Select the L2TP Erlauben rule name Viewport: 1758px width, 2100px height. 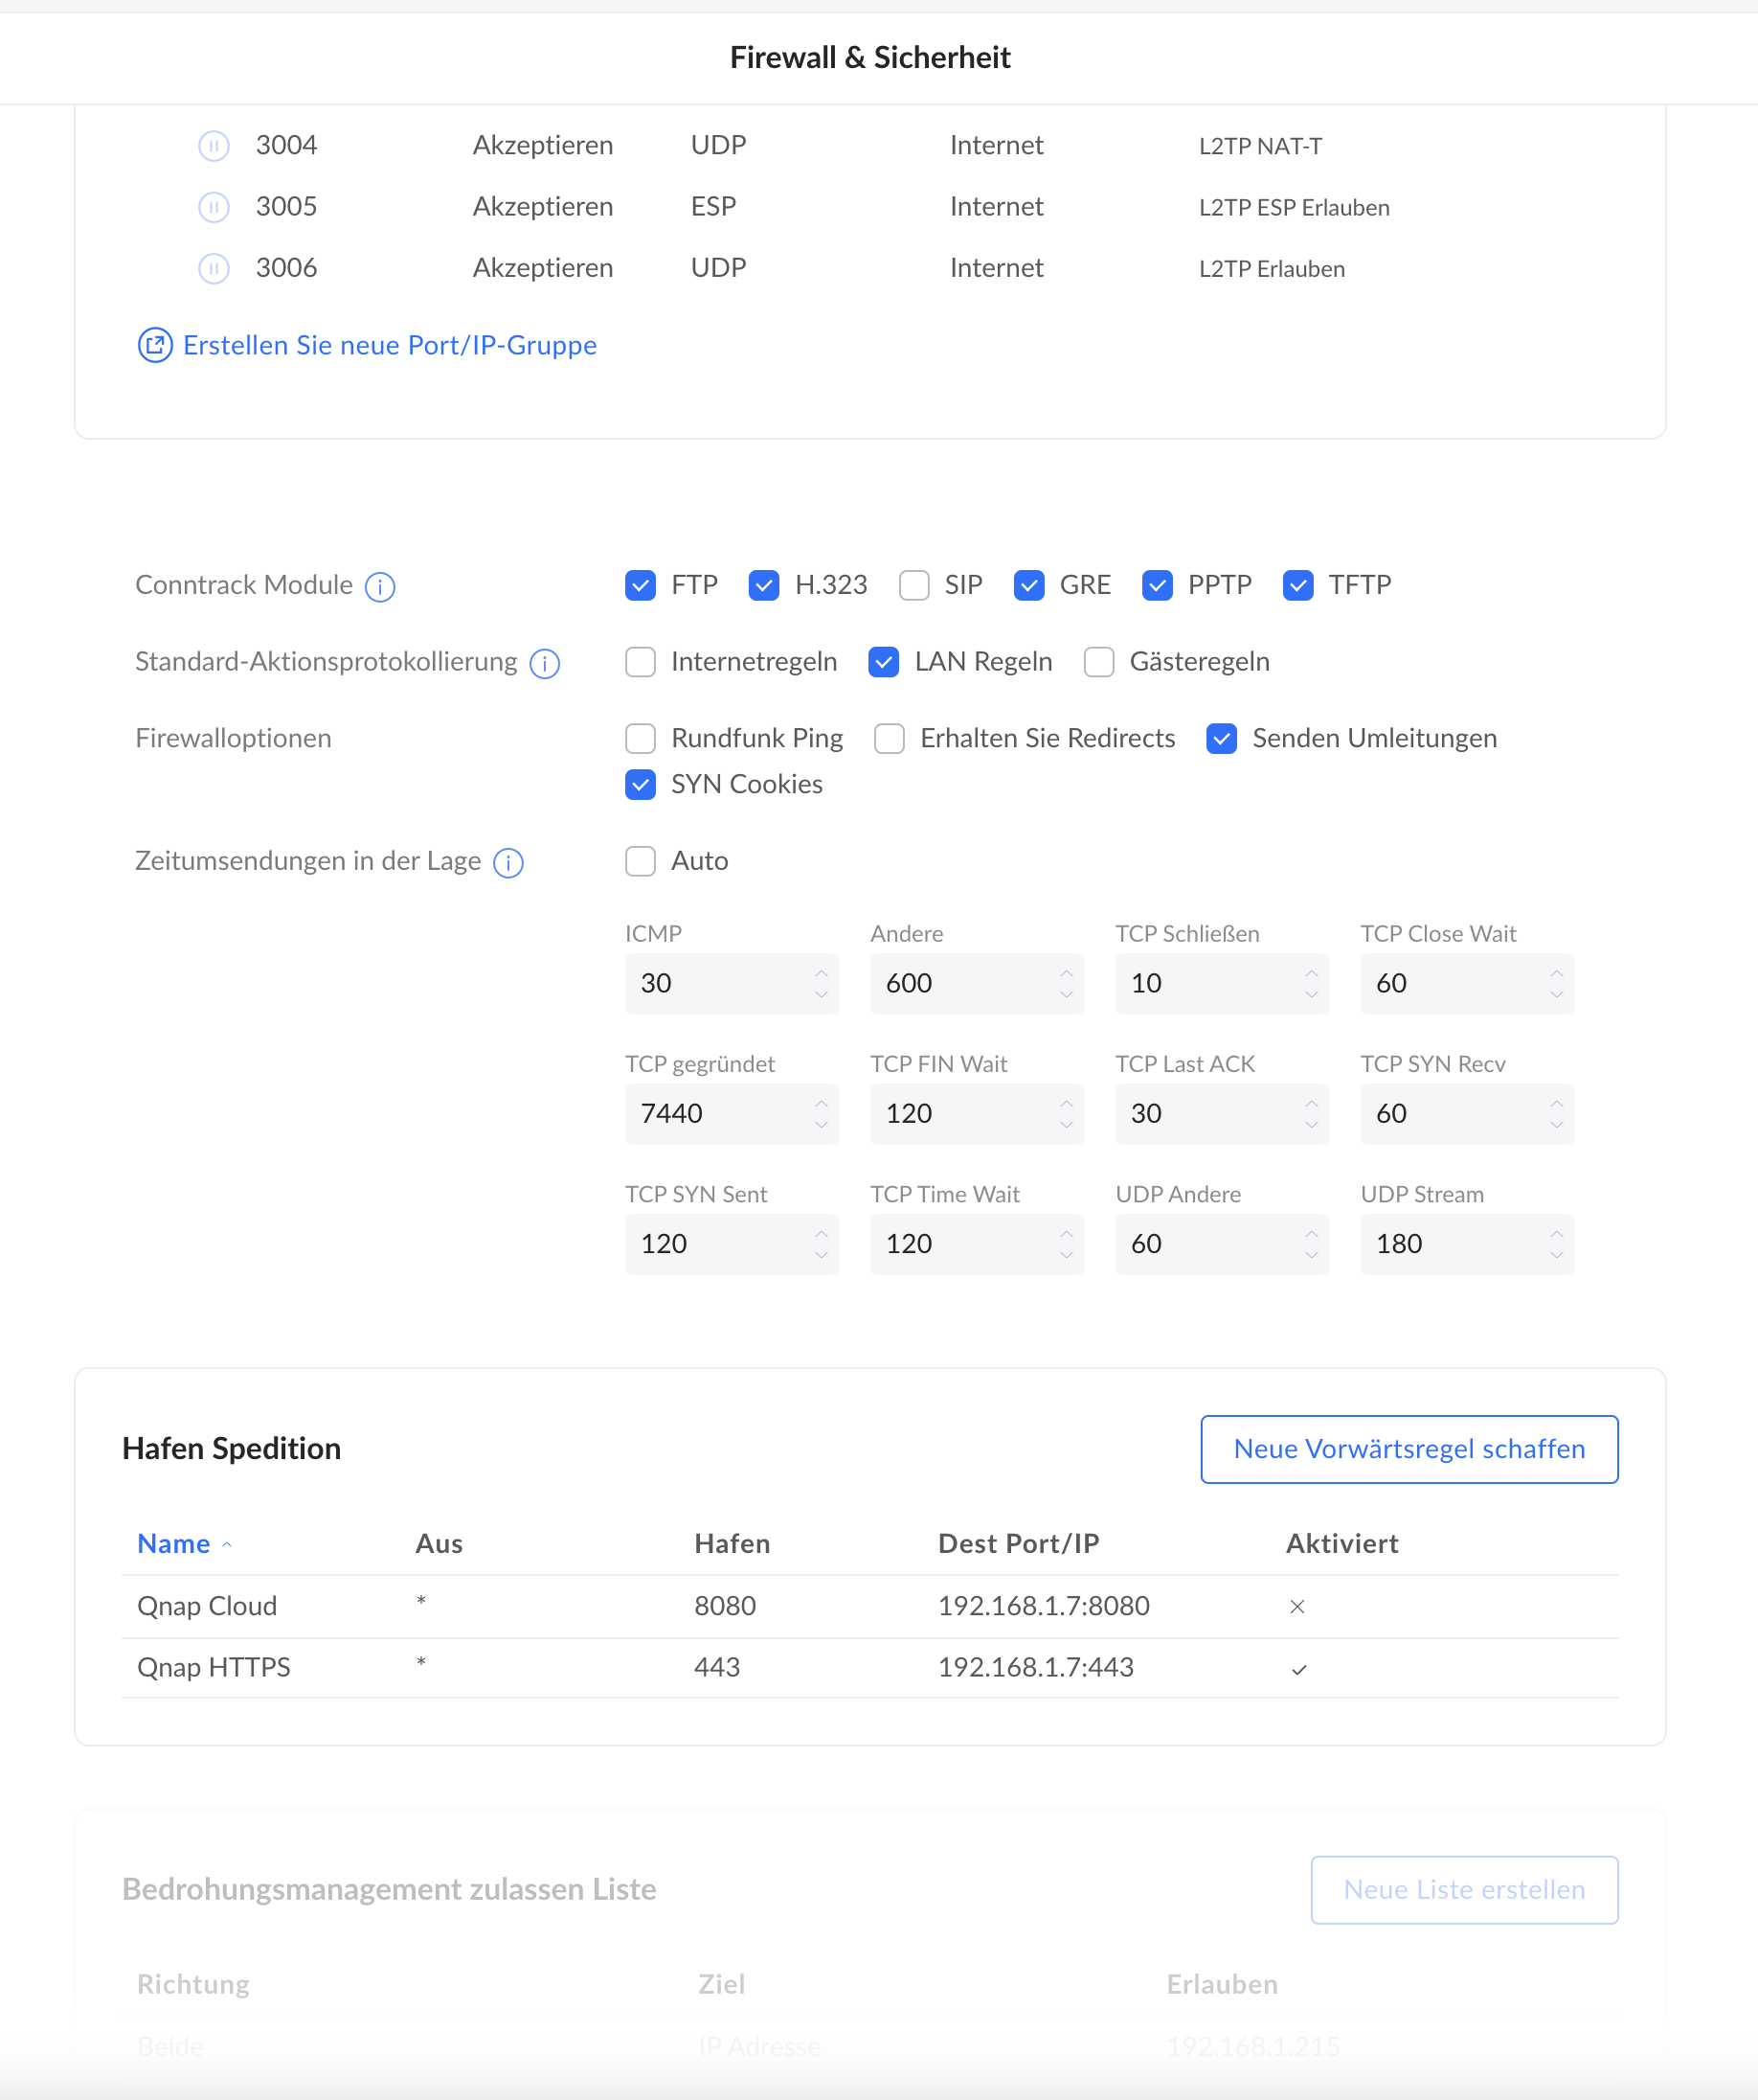pyautogui.click(x=1272, y=269)
